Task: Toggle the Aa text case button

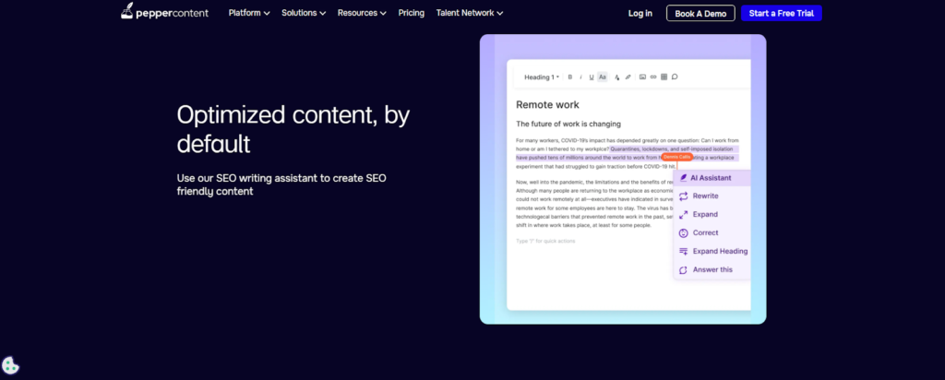Action: (603, 77)
